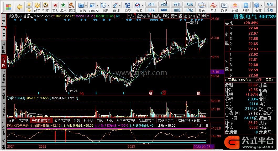This screenshot has width=278, height=151.
Task: Click the 加自选 add to favorites button
Action: pos(156,16)
